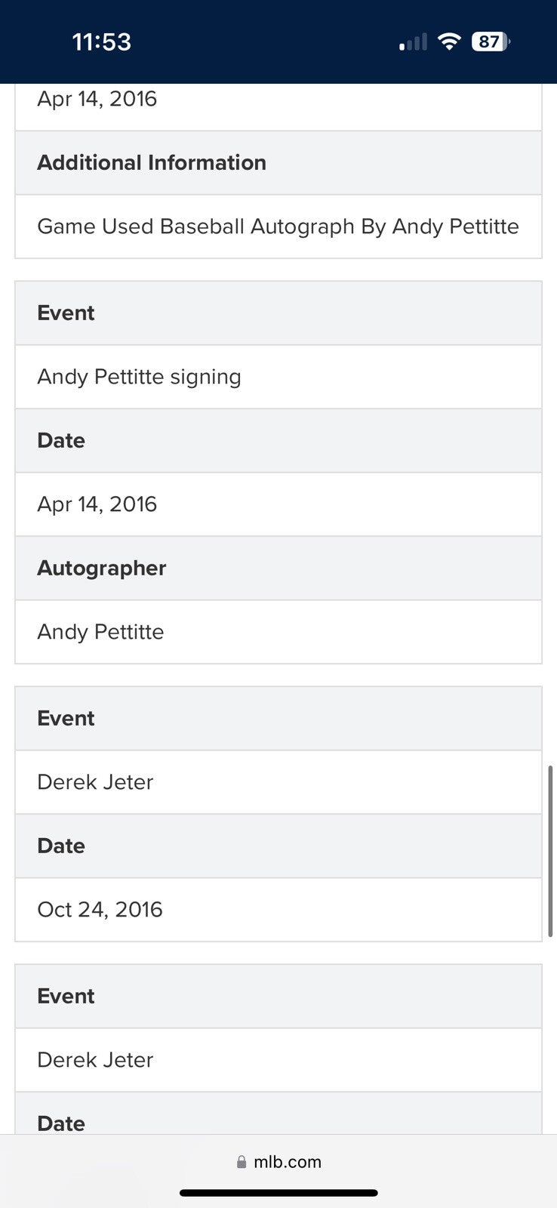Tap the battery level indicator
Viewport: 557px width, 1208px height.
[490, 42]
